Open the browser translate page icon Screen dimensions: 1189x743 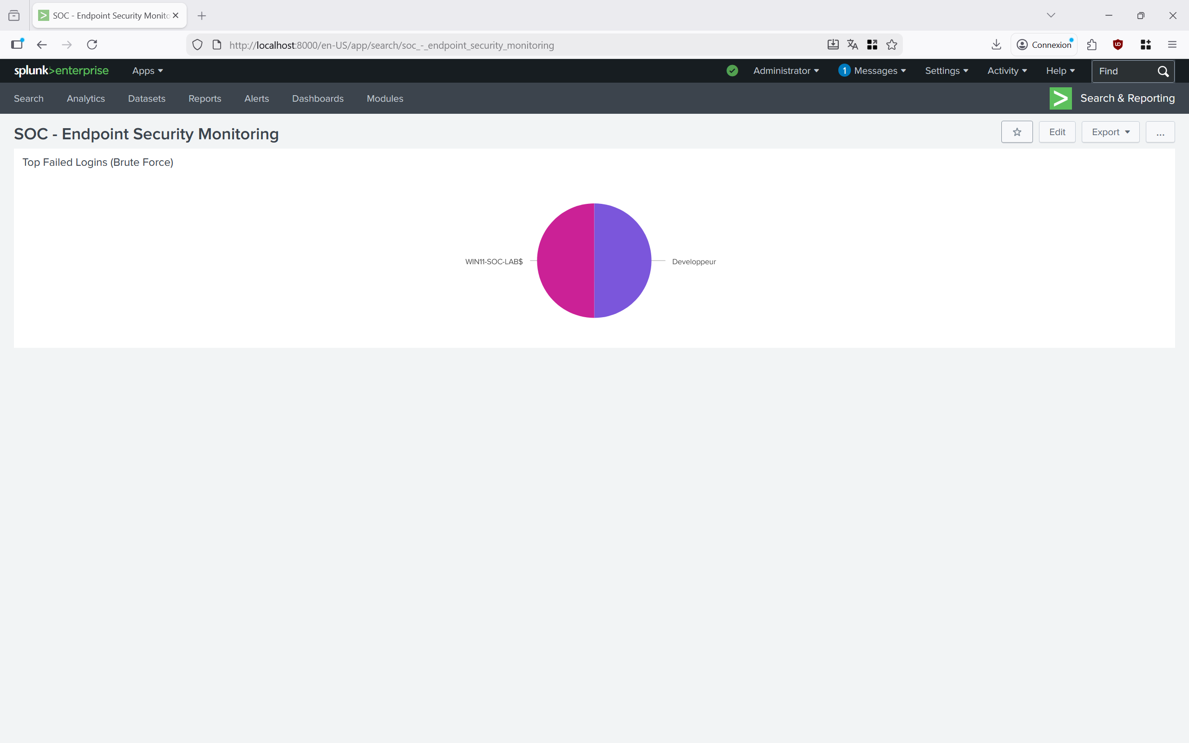[x=852, y=45]
